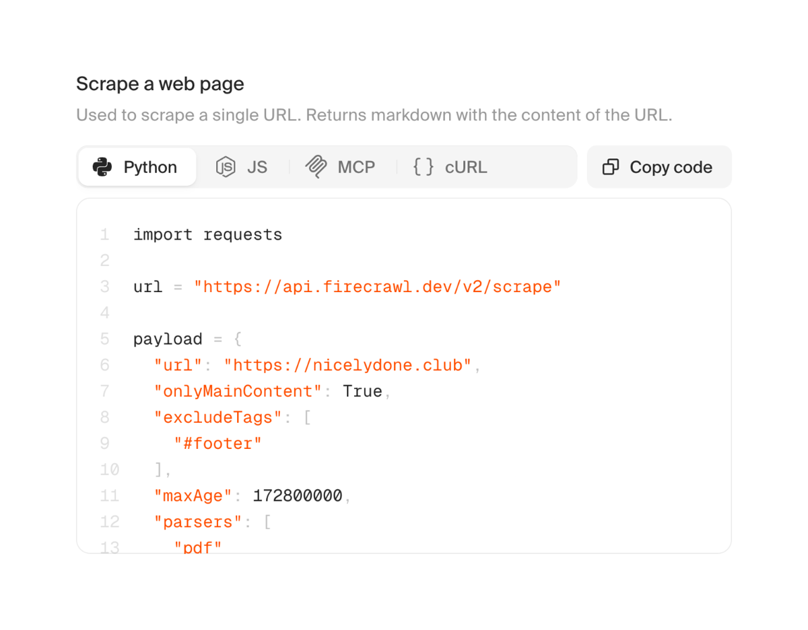808x630 pixels.
Task: Click line number 5 in the gutter
Action: coord(104,339)
